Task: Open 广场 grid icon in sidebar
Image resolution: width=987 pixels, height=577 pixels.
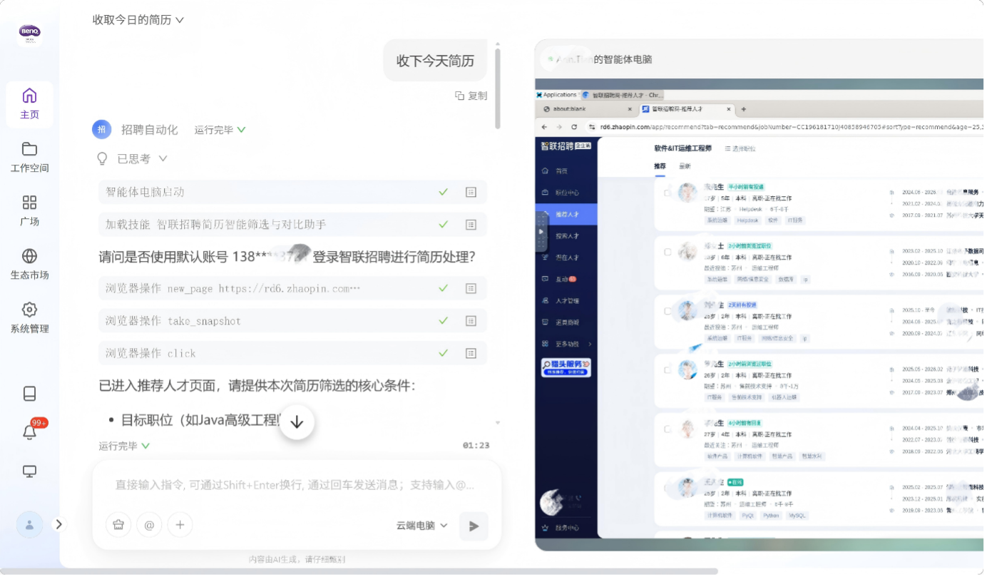Action: pos(29,210)
